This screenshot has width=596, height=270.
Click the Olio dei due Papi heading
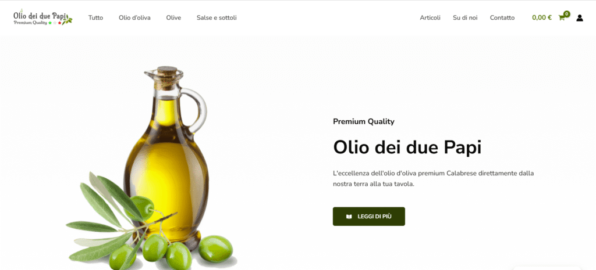407,147
